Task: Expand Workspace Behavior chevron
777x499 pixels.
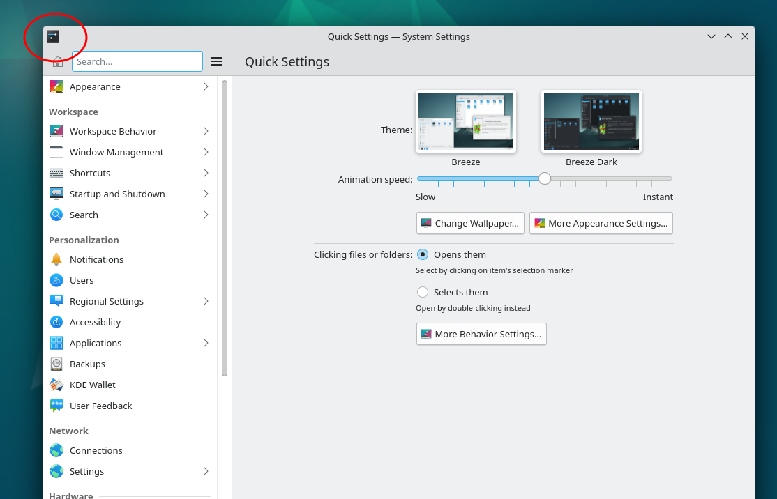Action: (206, 131)
